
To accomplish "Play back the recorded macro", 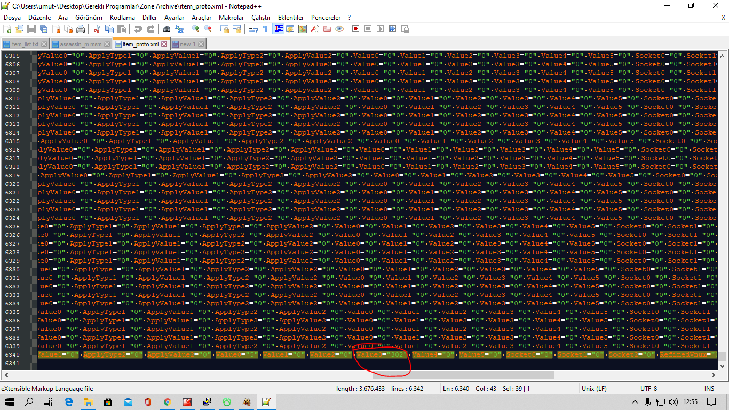I will (380, 29).
